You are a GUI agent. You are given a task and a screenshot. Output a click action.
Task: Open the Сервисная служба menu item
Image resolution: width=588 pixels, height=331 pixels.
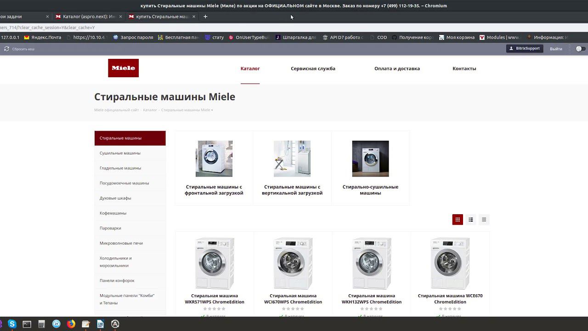[x=313, y=68]
